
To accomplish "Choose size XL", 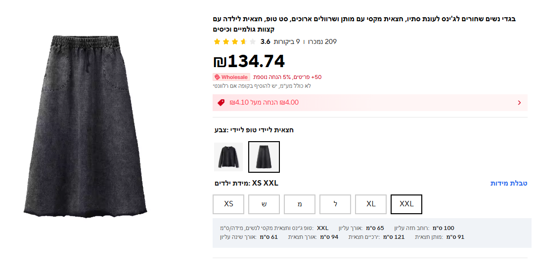I will [x=371, y=204].
